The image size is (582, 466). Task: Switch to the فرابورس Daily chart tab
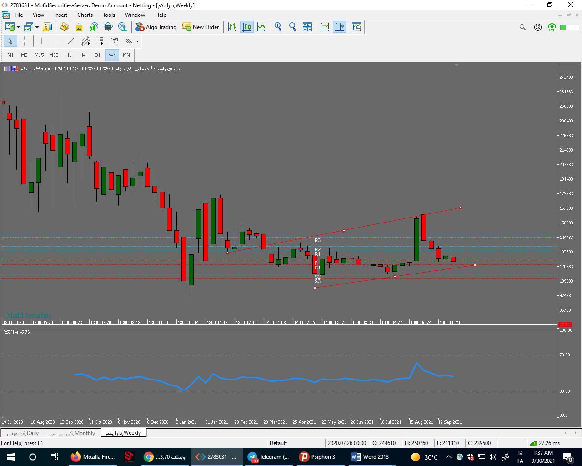point(23,433)
